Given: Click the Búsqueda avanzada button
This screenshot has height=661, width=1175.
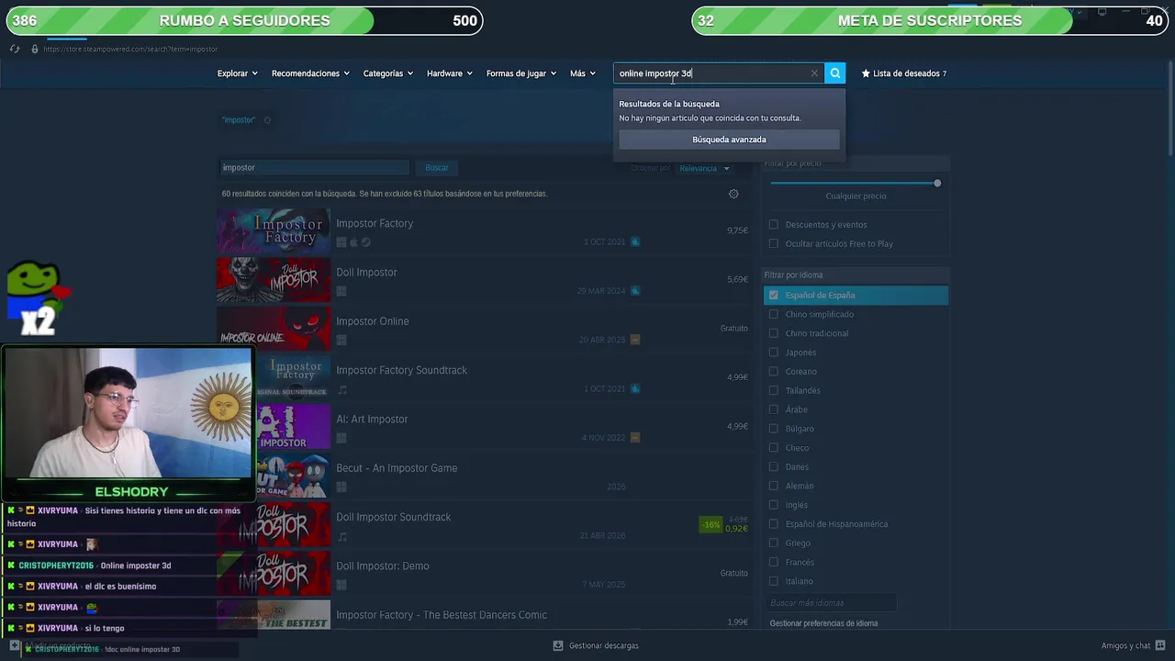Looking at the screenshot, I should (729, 140).
